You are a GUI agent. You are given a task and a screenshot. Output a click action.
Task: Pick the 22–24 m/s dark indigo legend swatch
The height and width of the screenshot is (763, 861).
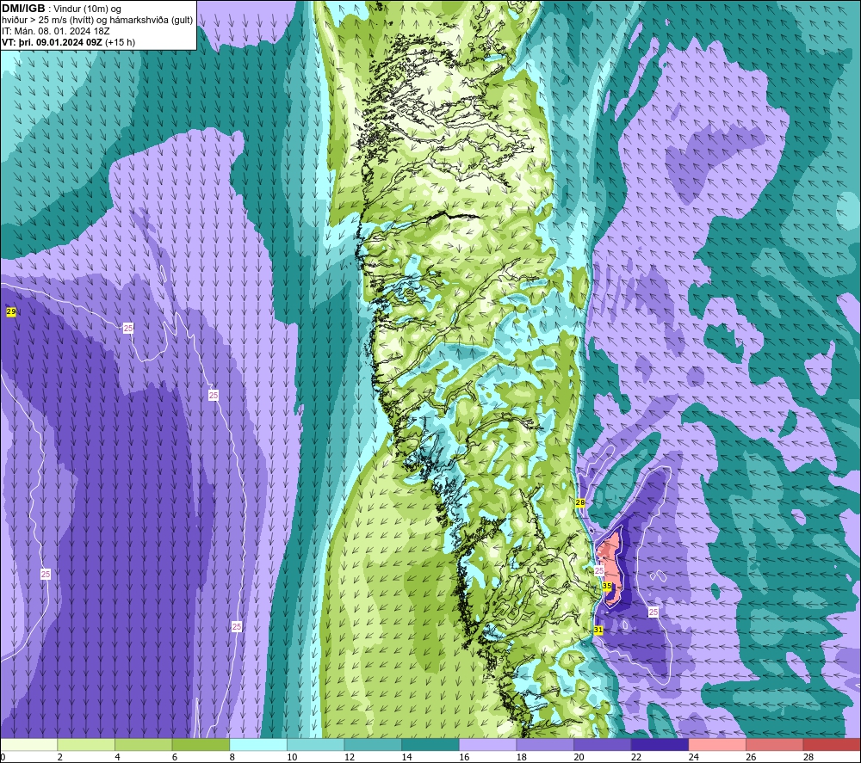(660, 744)
